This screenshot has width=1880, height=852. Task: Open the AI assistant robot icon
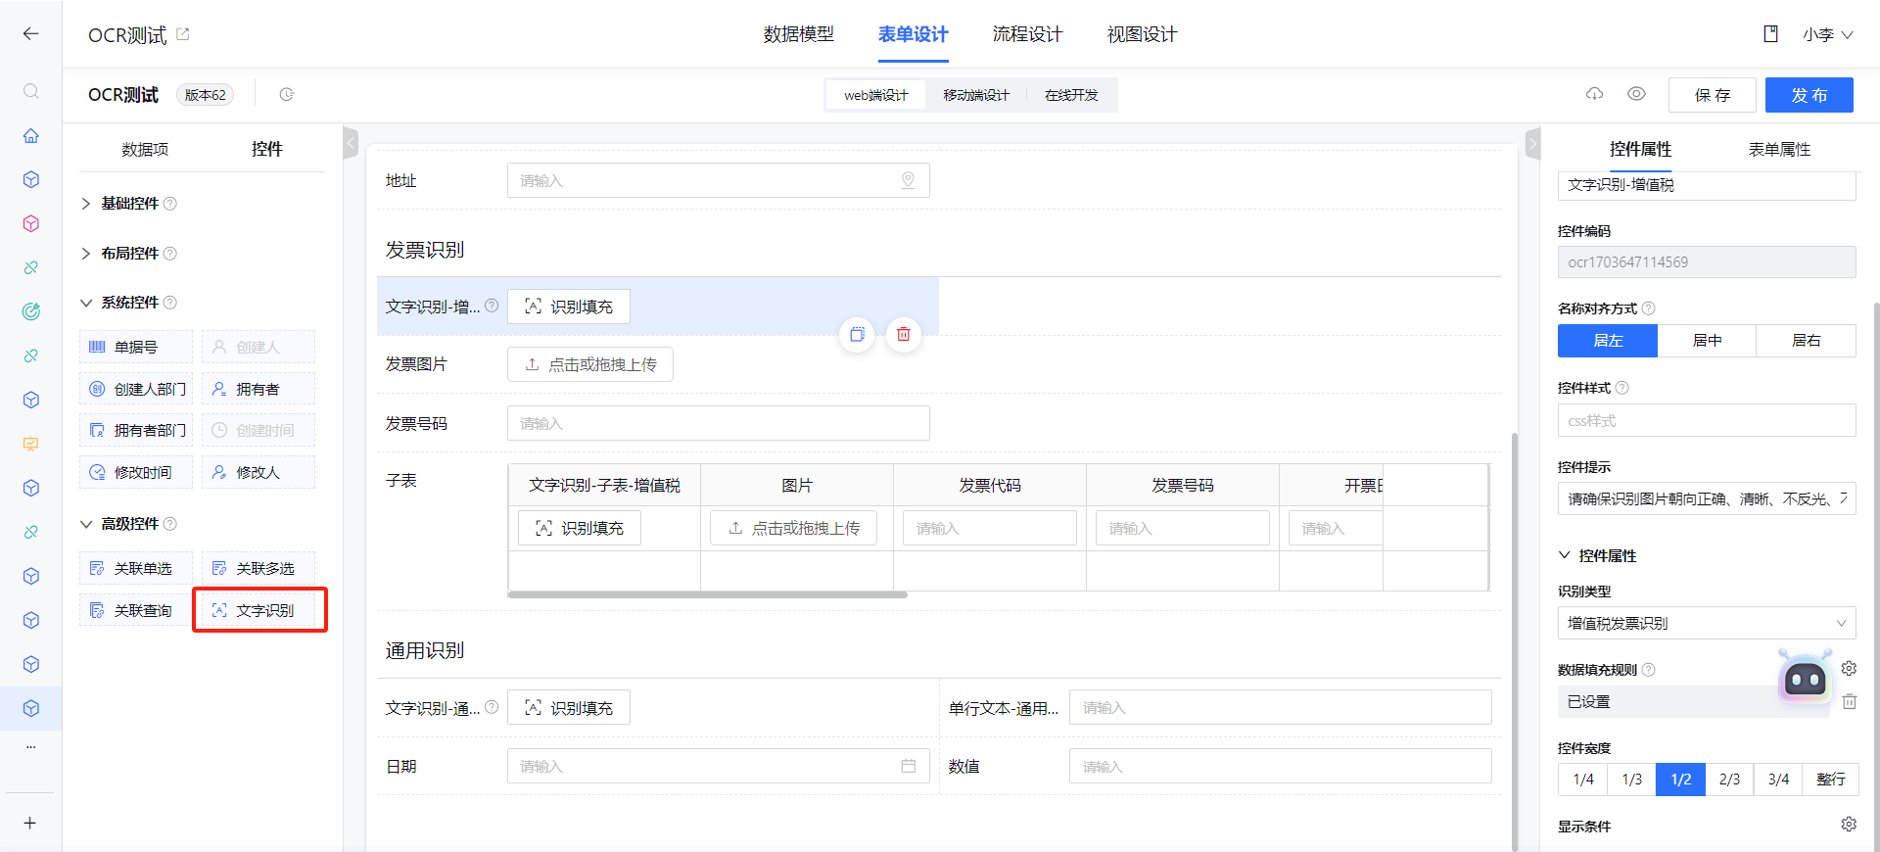tap(1806, 678)
